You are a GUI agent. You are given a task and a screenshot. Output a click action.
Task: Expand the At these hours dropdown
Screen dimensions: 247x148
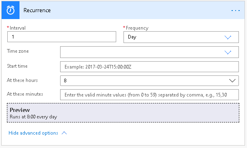pyautogui.click(x=149, y=81)
